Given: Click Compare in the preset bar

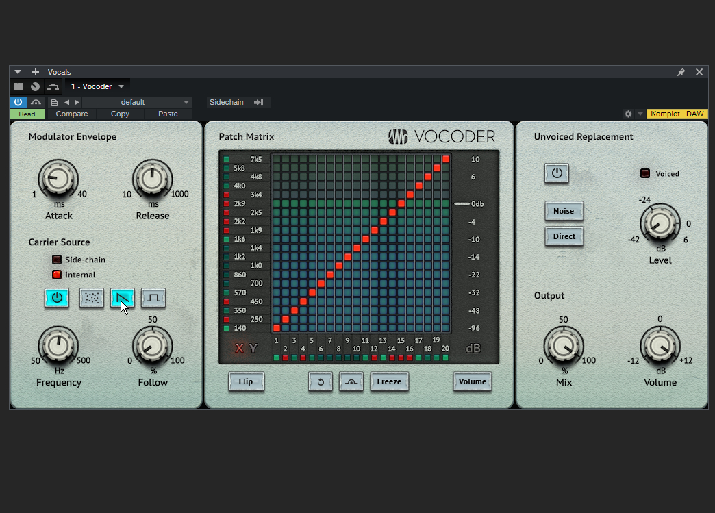Looking at the screenshot, I should (72, 114).
